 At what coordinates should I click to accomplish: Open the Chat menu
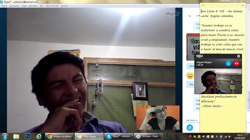point(24,6)
